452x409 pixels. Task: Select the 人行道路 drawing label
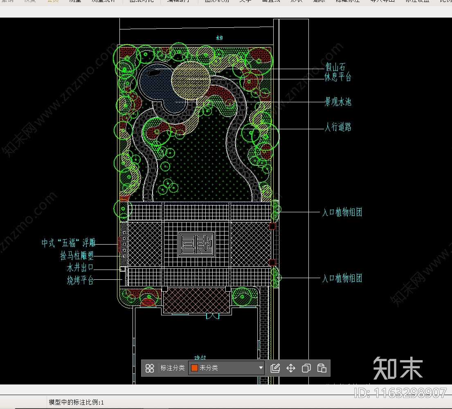(x=338, y=127)
